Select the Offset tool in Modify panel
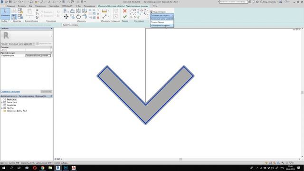 (72, 11)
